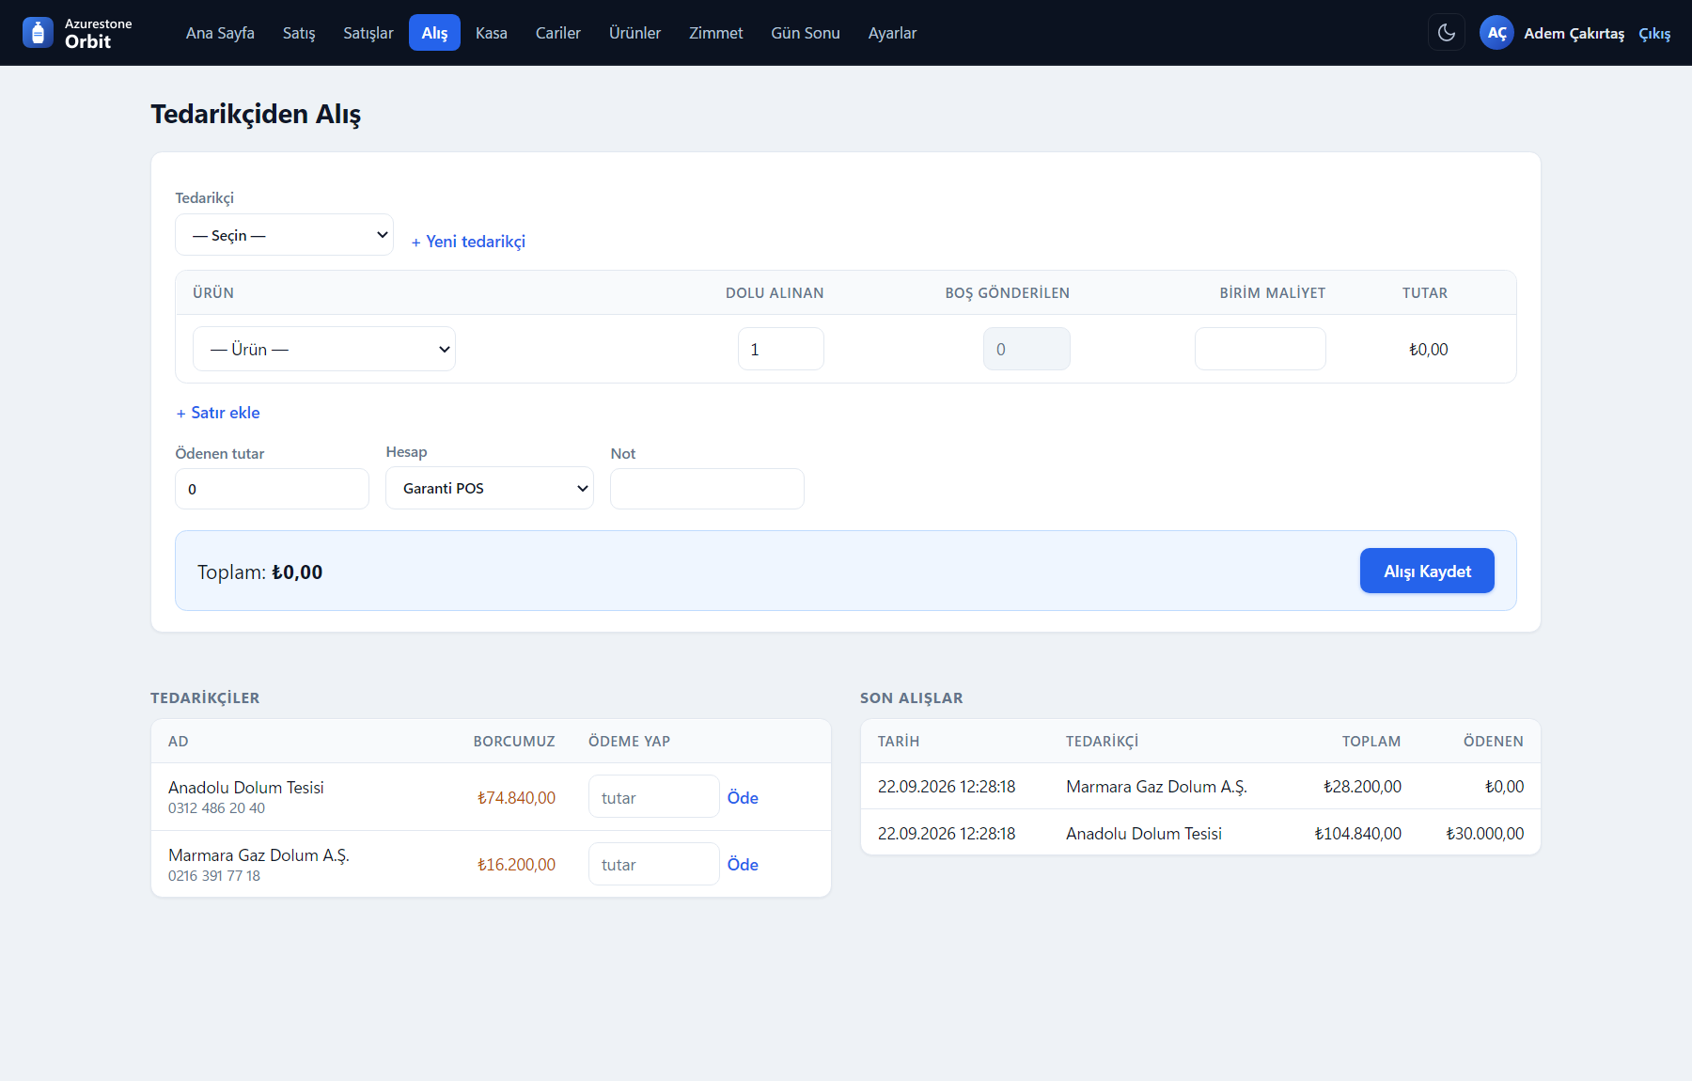Focus the Dolu Alınan quantity field
1692x1081 pixels.
[x=781, y=349]
